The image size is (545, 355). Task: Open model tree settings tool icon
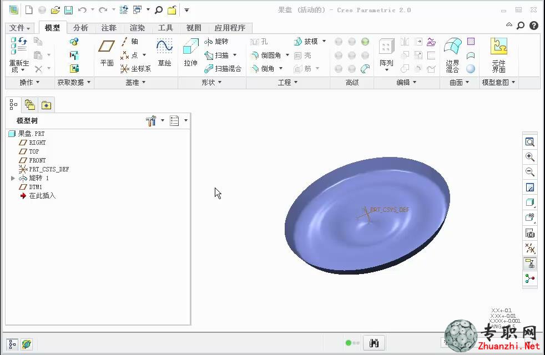pos(151,120)
